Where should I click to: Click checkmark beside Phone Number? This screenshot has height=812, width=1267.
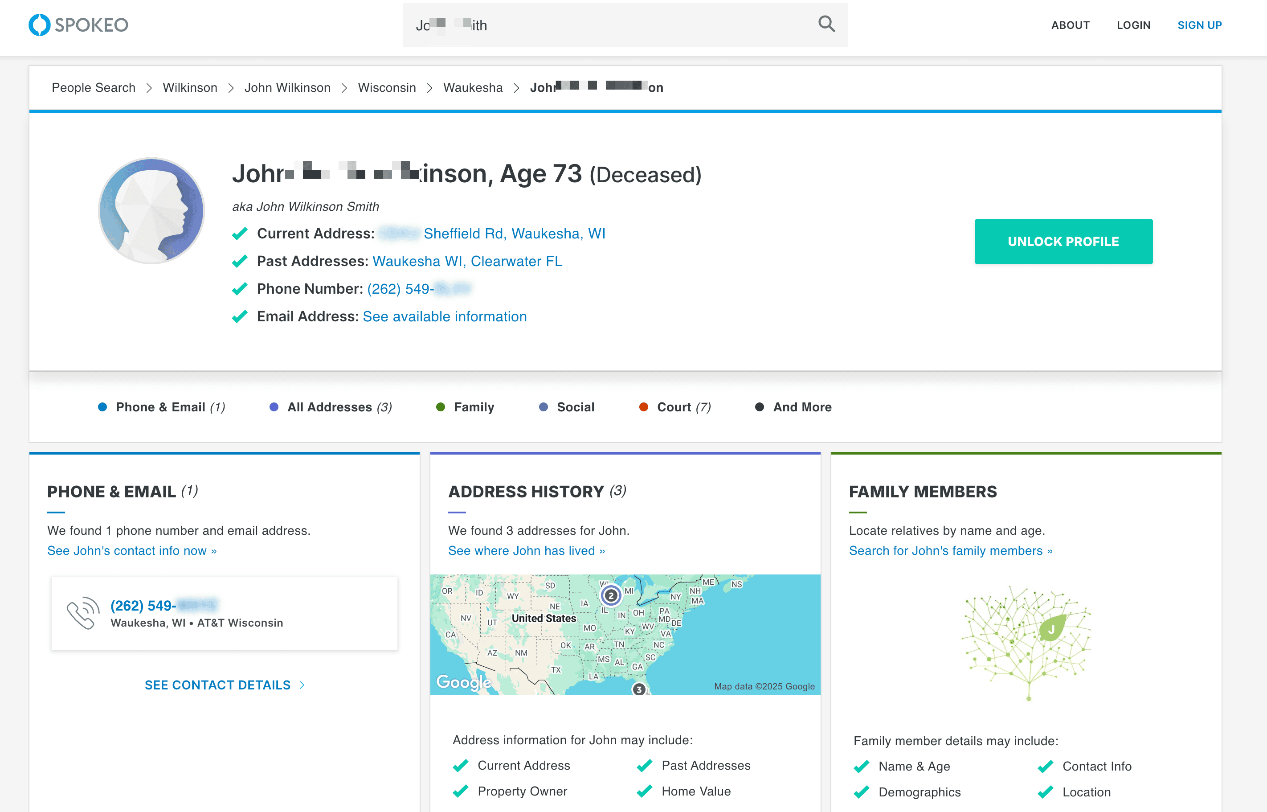[x=240, y=289]
